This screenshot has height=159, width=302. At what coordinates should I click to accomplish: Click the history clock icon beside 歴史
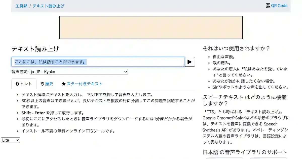(x=42, y=84)
